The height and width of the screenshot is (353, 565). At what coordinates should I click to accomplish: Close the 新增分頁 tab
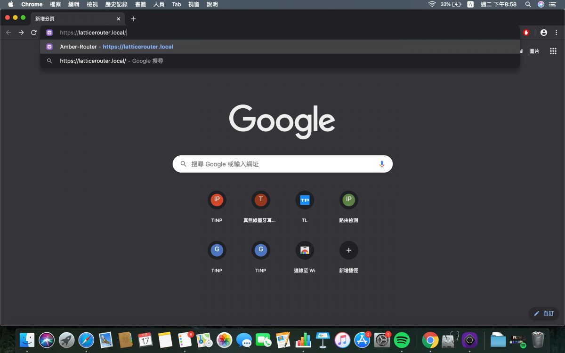118,19
